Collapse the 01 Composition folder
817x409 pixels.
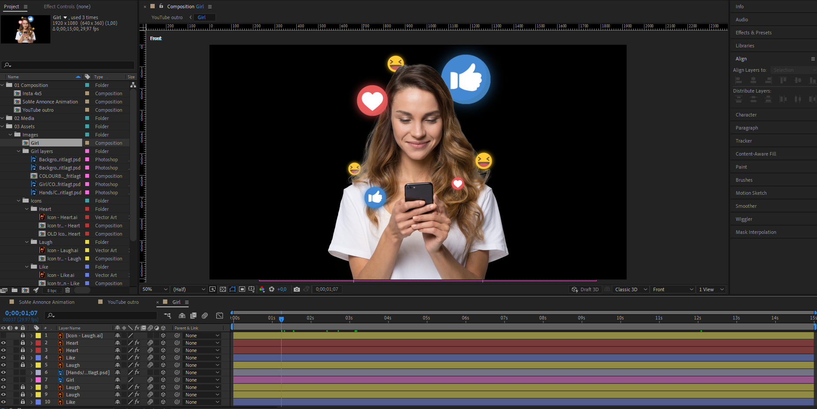click(3, 85)
